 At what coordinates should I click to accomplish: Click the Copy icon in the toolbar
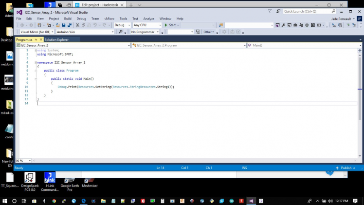tap(83, 25)
